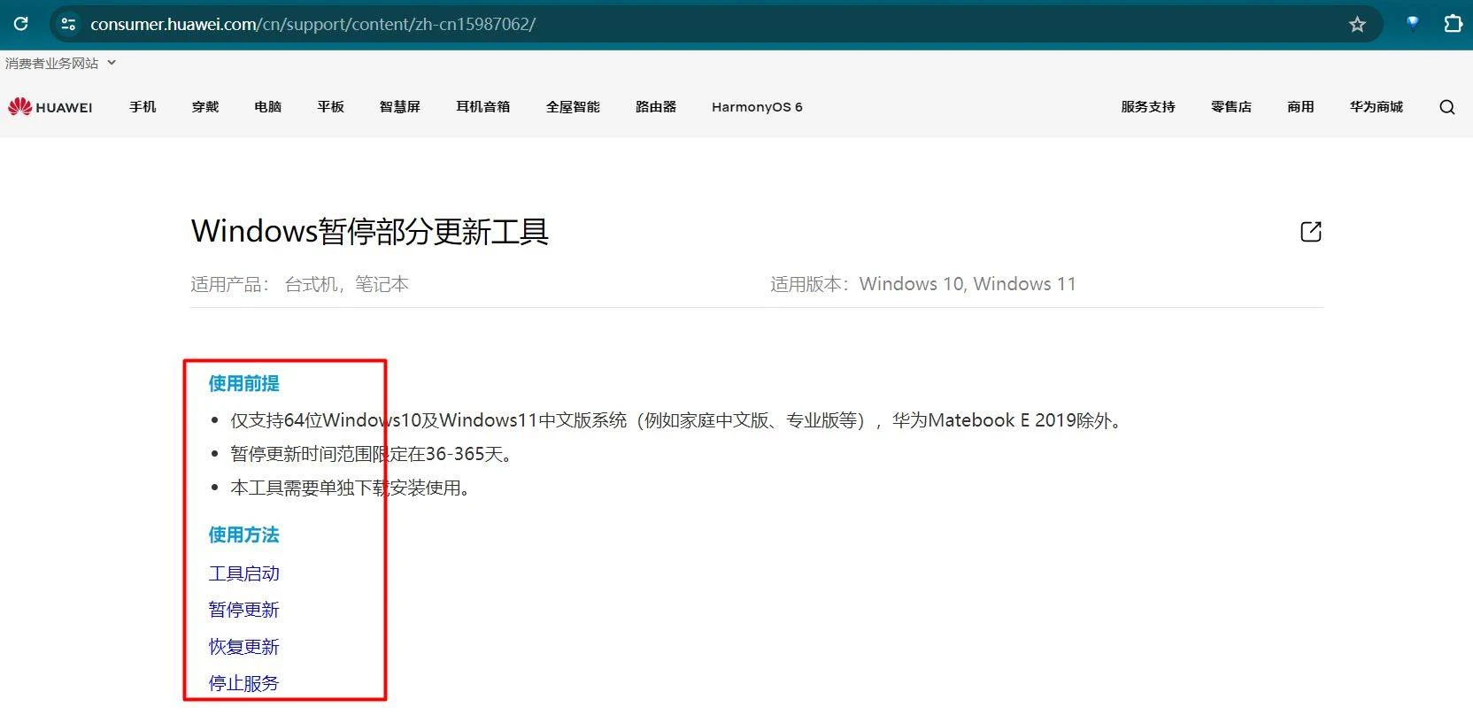Click the browser reload icon
Image resolution: width=1473 pixels, height=715 pixels.
coord(20,24)
